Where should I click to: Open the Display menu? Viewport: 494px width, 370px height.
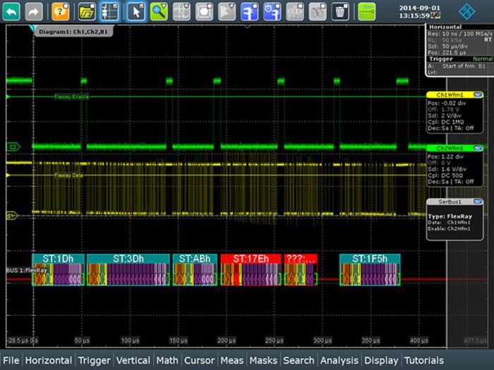coord(381,360)
